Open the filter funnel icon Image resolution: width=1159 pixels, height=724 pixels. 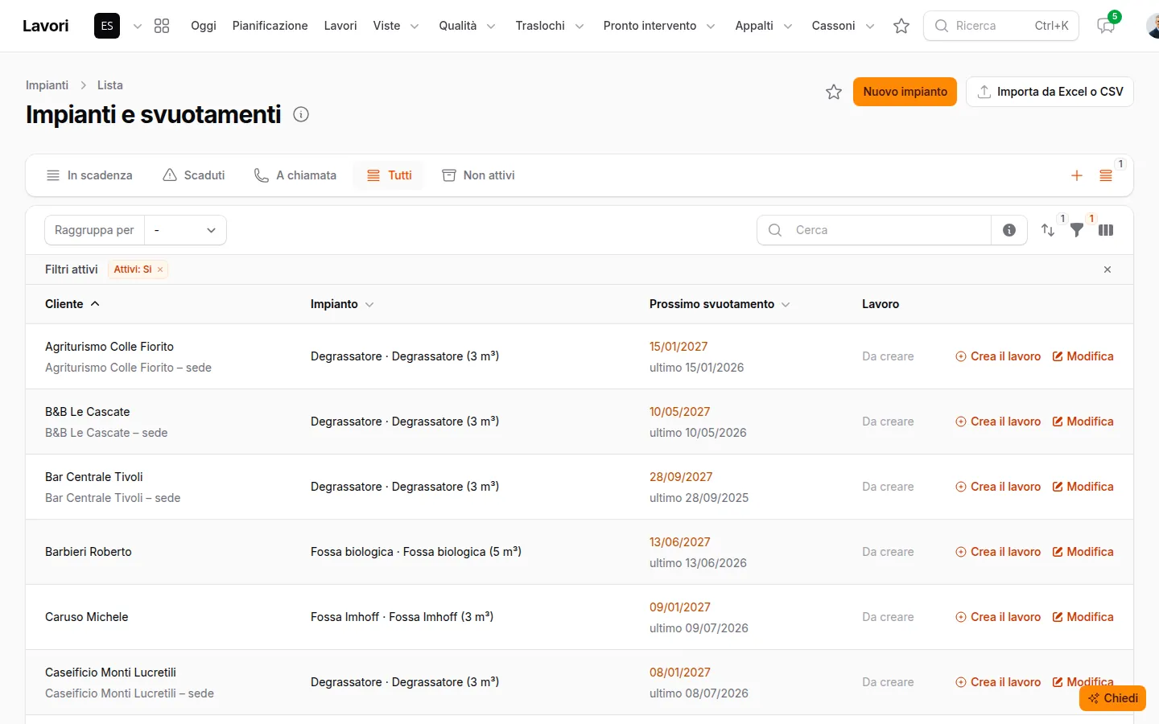point(1077,230)
